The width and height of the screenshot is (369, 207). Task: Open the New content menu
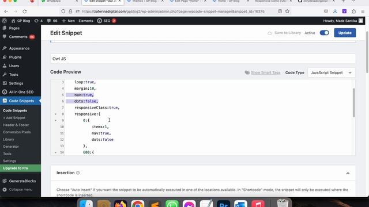[68, 21]
